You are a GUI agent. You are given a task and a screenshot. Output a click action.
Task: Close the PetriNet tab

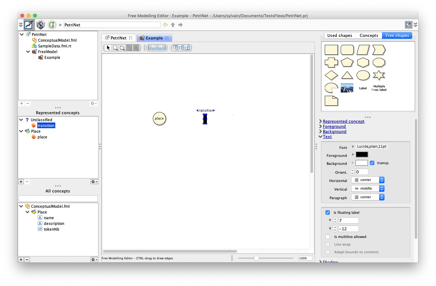click(131, 38)
